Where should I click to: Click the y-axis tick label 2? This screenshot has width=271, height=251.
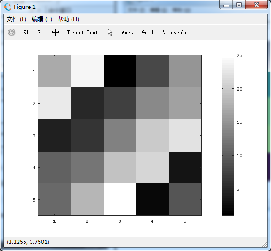pos(34,103)
